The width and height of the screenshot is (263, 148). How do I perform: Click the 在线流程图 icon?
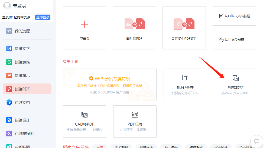tap(9, 134)
